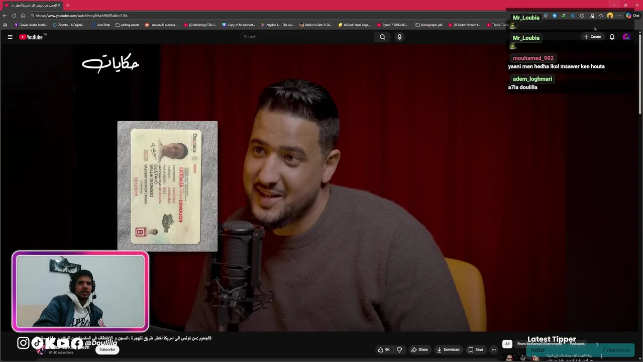Image resolution: width=643 pixels, height=362 pixels.
Task: Open browser home page
Action: pyautogui.click(x=23, y=16)
